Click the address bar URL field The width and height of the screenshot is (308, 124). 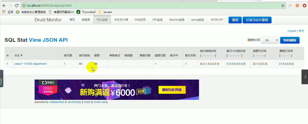[153, 6]
